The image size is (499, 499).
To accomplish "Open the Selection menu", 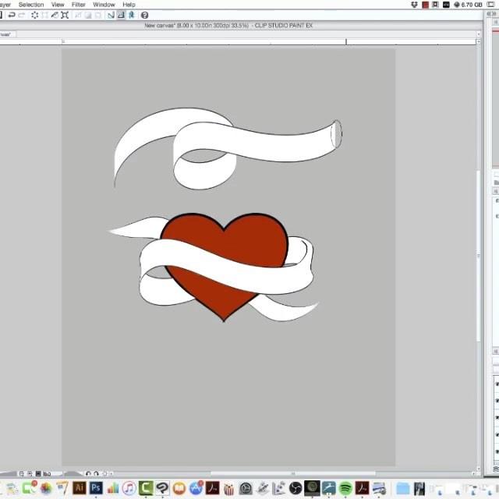I will pos(31,5).
